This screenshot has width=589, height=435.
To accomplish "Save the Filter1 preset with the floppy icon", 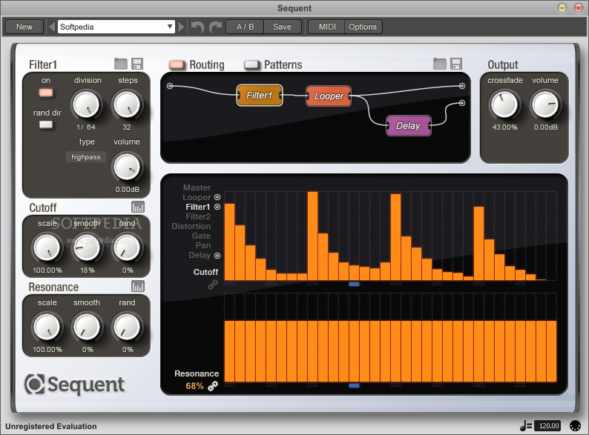I will click(137, 64).
